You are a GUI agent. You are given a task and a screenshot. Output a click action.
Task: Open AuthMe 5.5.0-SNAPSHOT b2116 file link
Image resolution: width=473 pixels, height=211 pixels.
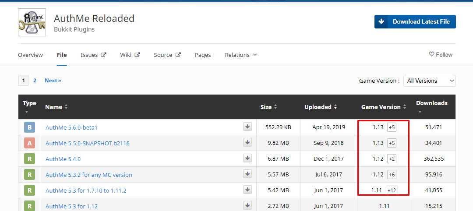(x=88, y=144)
